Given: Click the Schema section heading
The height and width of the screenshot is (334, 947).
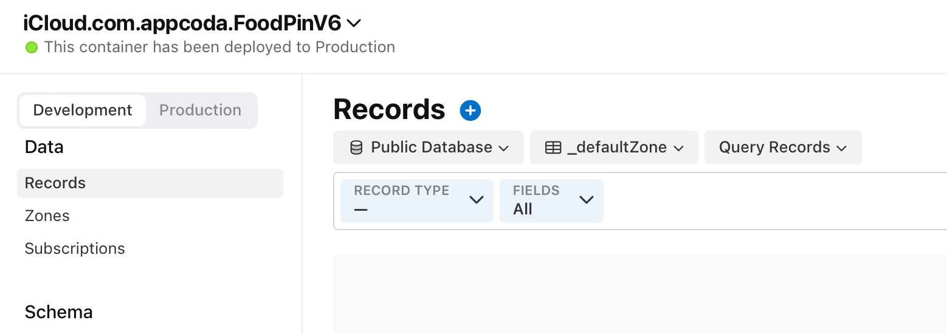Looking at the screenshot, I should (59, 312).
